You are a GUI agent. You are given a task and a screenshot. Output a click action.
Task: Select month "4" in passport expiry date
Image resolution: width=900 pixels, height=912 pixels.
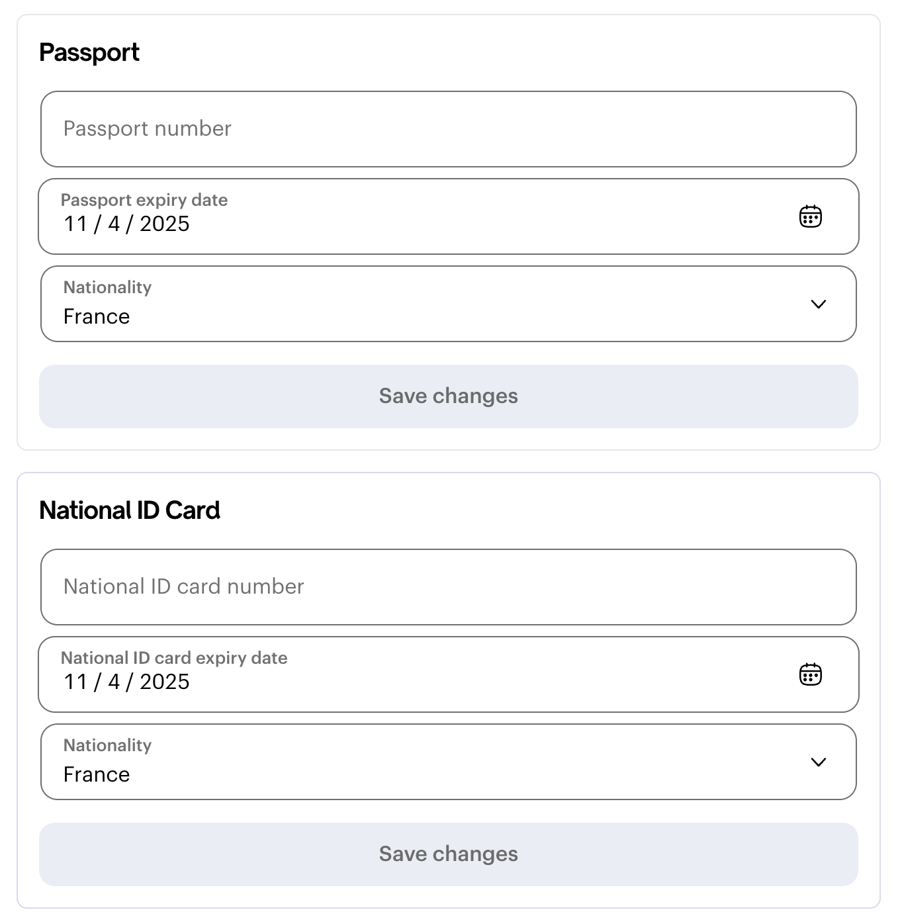(114, 224)
